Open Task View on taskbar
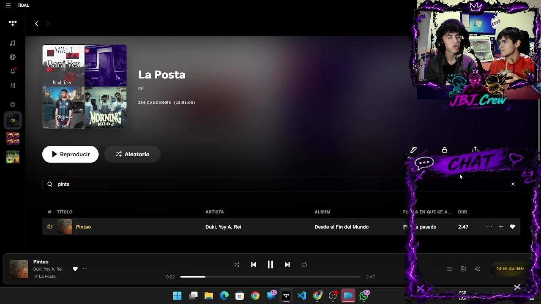Image resolution: width=541 pixels, height=304 pixels. tap(194, 296)
